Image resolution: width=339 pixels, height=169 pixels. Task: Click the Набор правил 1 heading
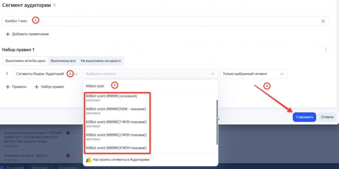[18, 50]
